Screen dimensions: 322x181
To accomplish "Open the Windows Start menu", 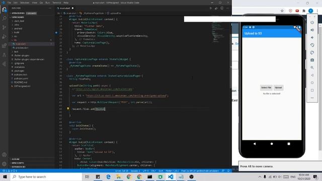I will [x=5, y=176].
